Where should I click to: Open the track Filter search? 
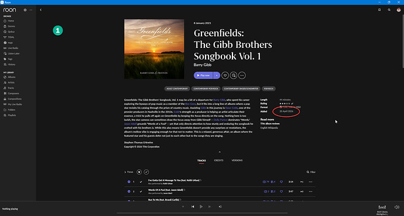coord(311,172)
